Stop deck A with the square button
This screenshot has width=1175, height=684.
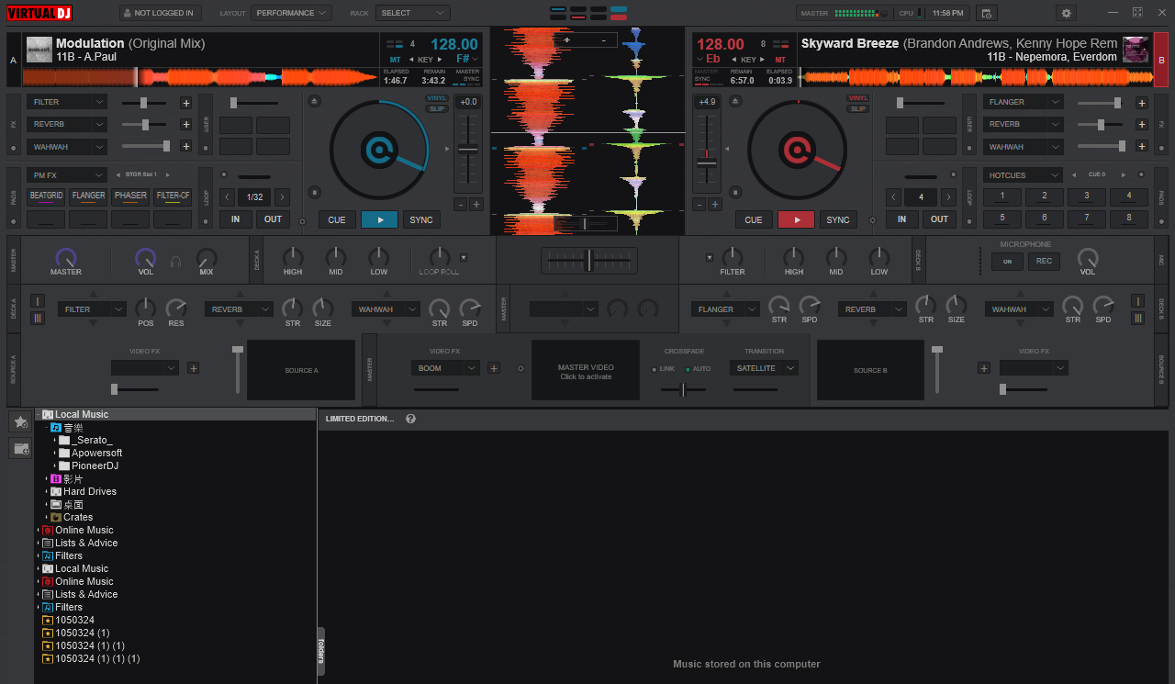(x=314, y=192)
